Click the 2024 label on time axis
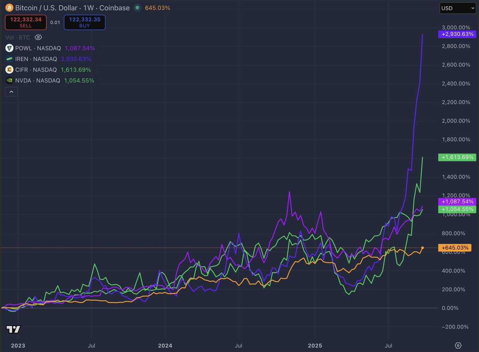The width and height of the screenshot is (479, 352). pos(165,345)
